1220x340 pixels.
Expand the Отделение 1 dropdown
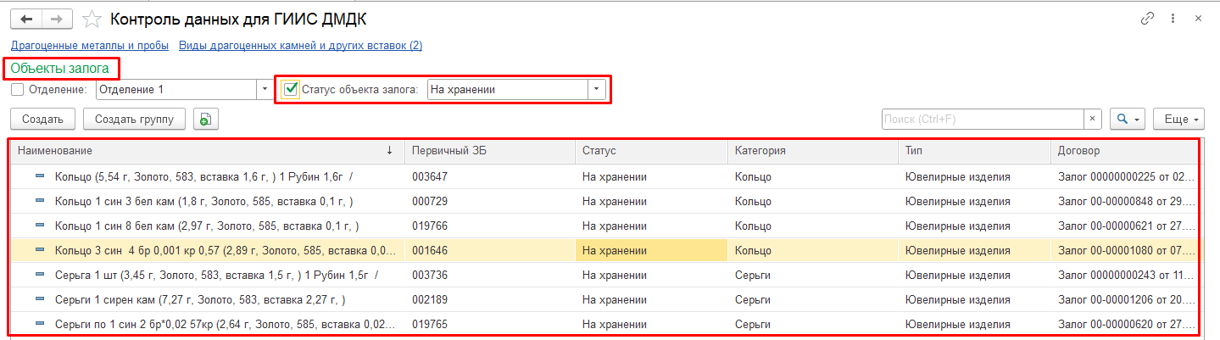(263, 89)
